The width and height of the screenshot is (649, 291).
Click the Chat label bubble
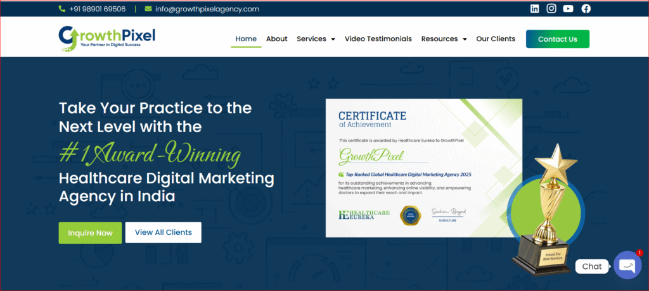pyautogui.click(x=592, y=266)
